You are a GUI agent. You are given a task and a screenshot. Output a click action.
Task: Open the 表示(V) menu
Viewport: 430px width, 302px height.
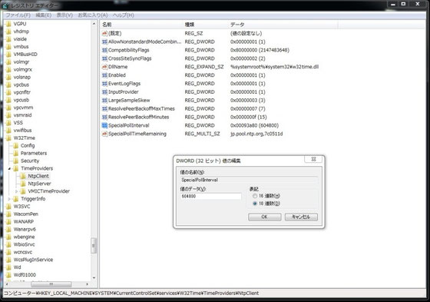(x=64, y=15)
